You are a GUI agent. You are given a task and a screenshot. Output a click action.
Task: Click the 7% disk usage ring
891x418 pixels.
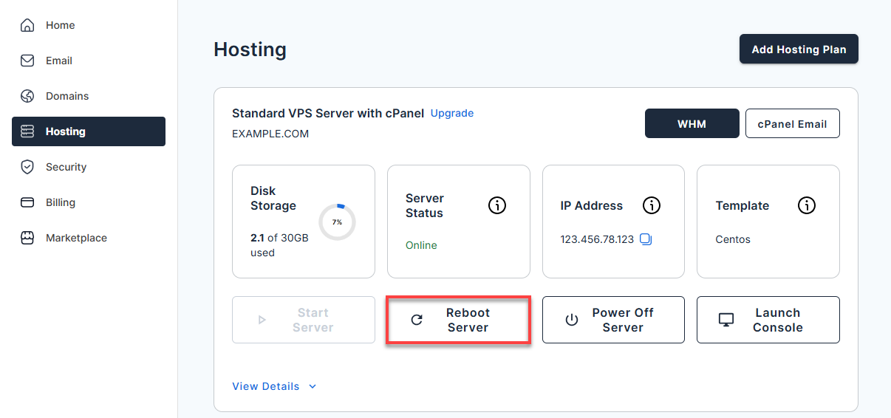tap(337, 222)
